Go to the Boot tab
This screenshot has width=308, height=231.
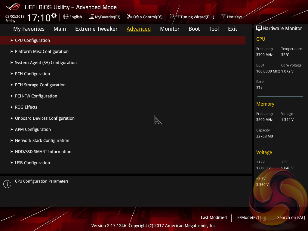click(x=194, y=29)
